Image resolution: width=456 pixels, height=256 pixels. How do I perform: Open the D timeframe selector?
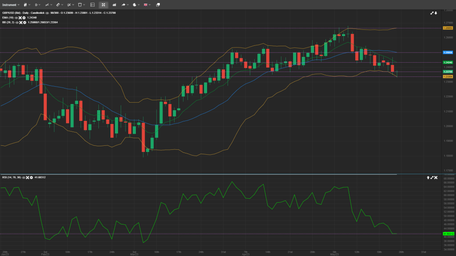(x=37, y=5)
